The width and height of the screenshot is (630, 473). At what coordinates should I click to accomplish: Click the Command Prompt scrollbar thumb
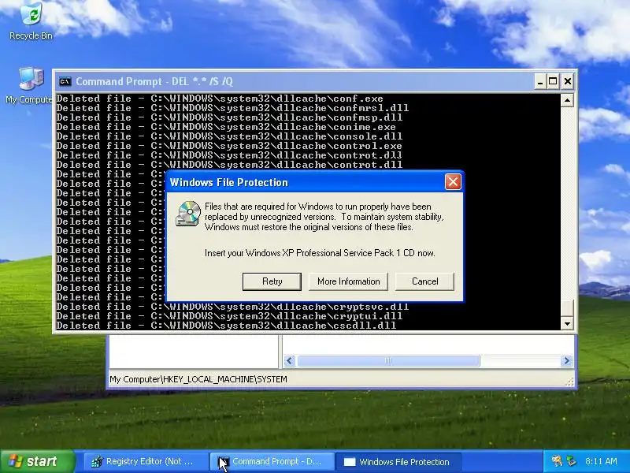click(567, 309)
